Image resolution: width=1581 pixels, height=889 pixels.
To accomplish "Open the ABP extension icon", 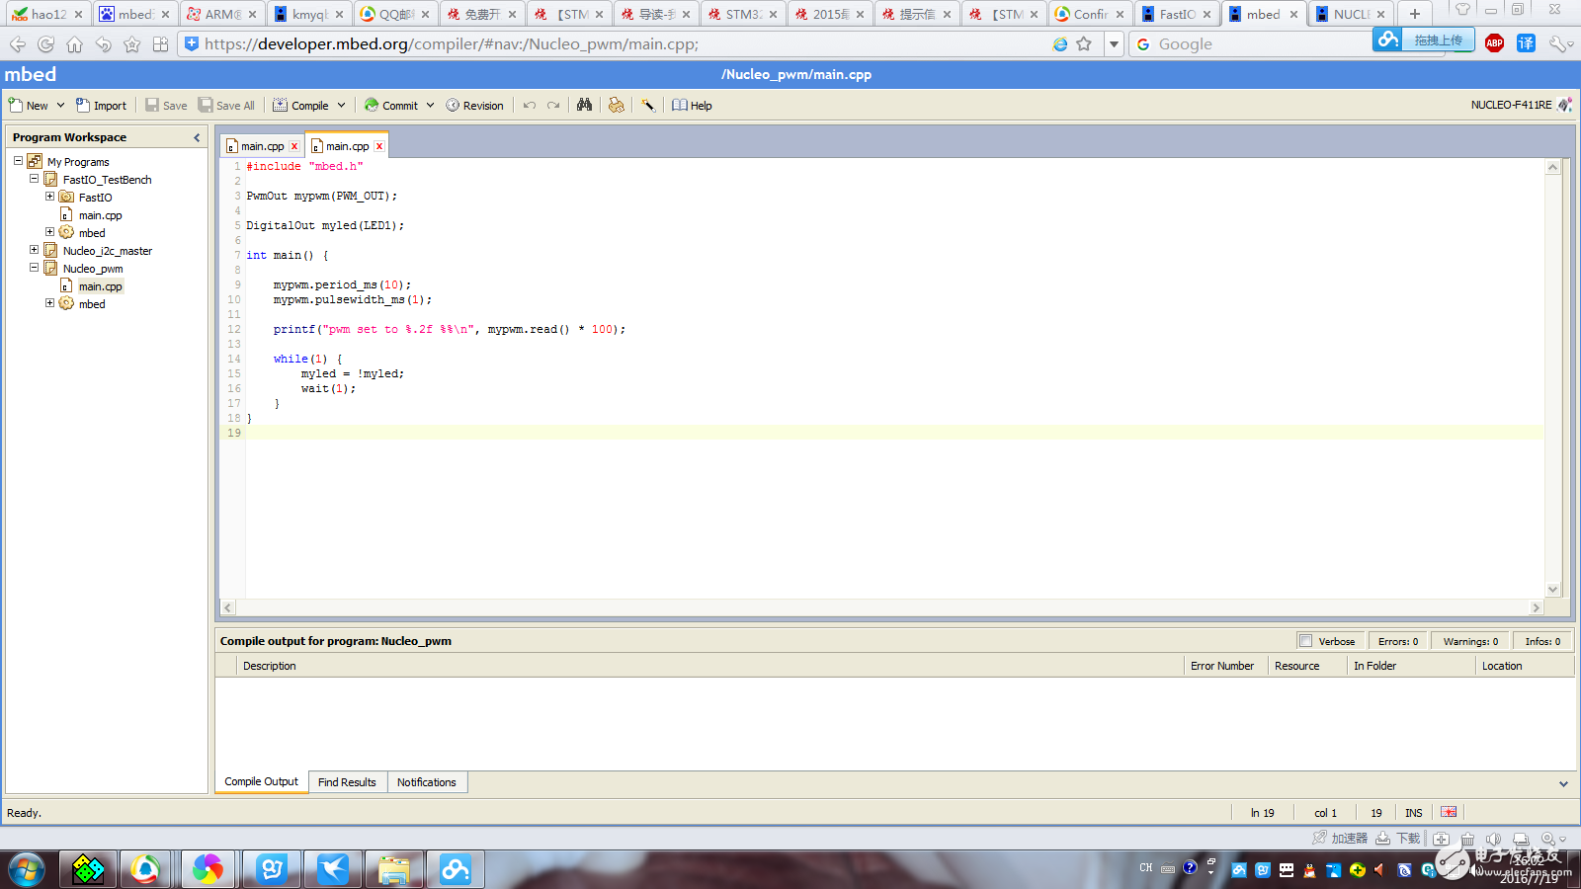I will coord(1494,42).
